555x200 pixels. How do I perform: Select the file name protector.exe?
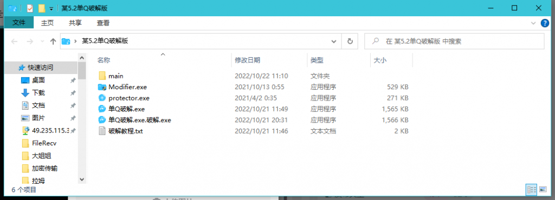(x=129, y=98)
